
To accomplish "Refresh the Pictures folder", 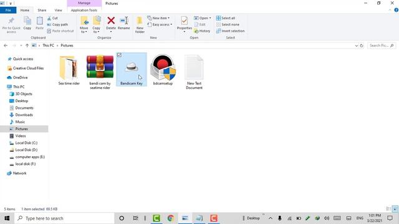I will coord(362,45).
